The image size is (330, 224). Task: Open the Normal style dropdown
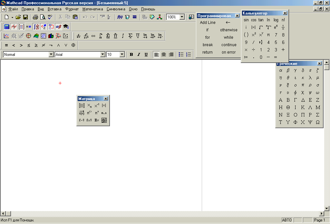click(x=51, y=54)
